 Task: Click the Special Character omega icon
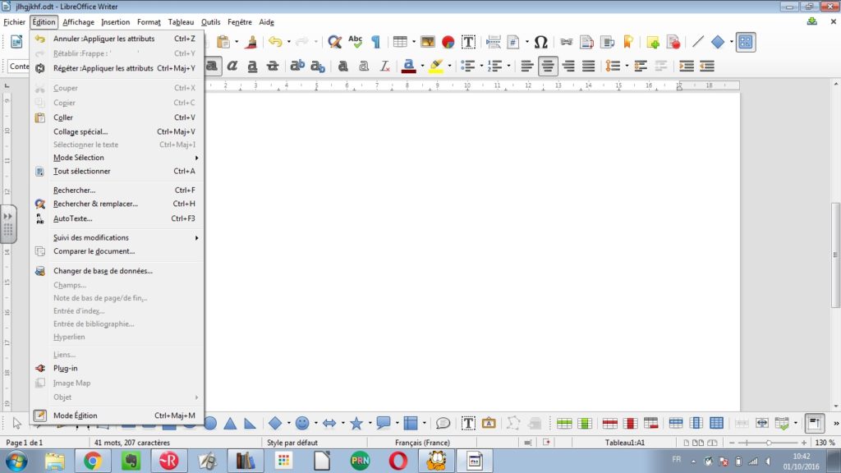pyautogui.click(x=540, y=42)
